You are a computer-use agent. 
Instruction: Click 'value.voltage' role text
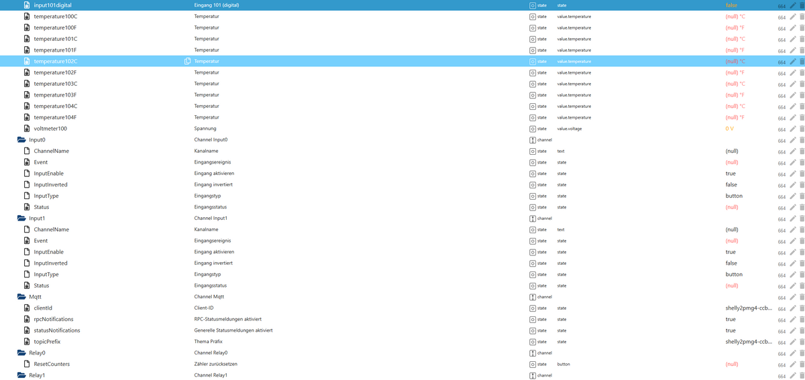coord(570,129)
